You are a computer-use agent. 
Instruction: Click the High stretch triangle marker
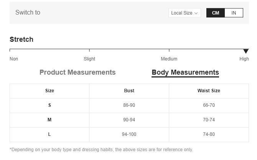coord(246,51)
